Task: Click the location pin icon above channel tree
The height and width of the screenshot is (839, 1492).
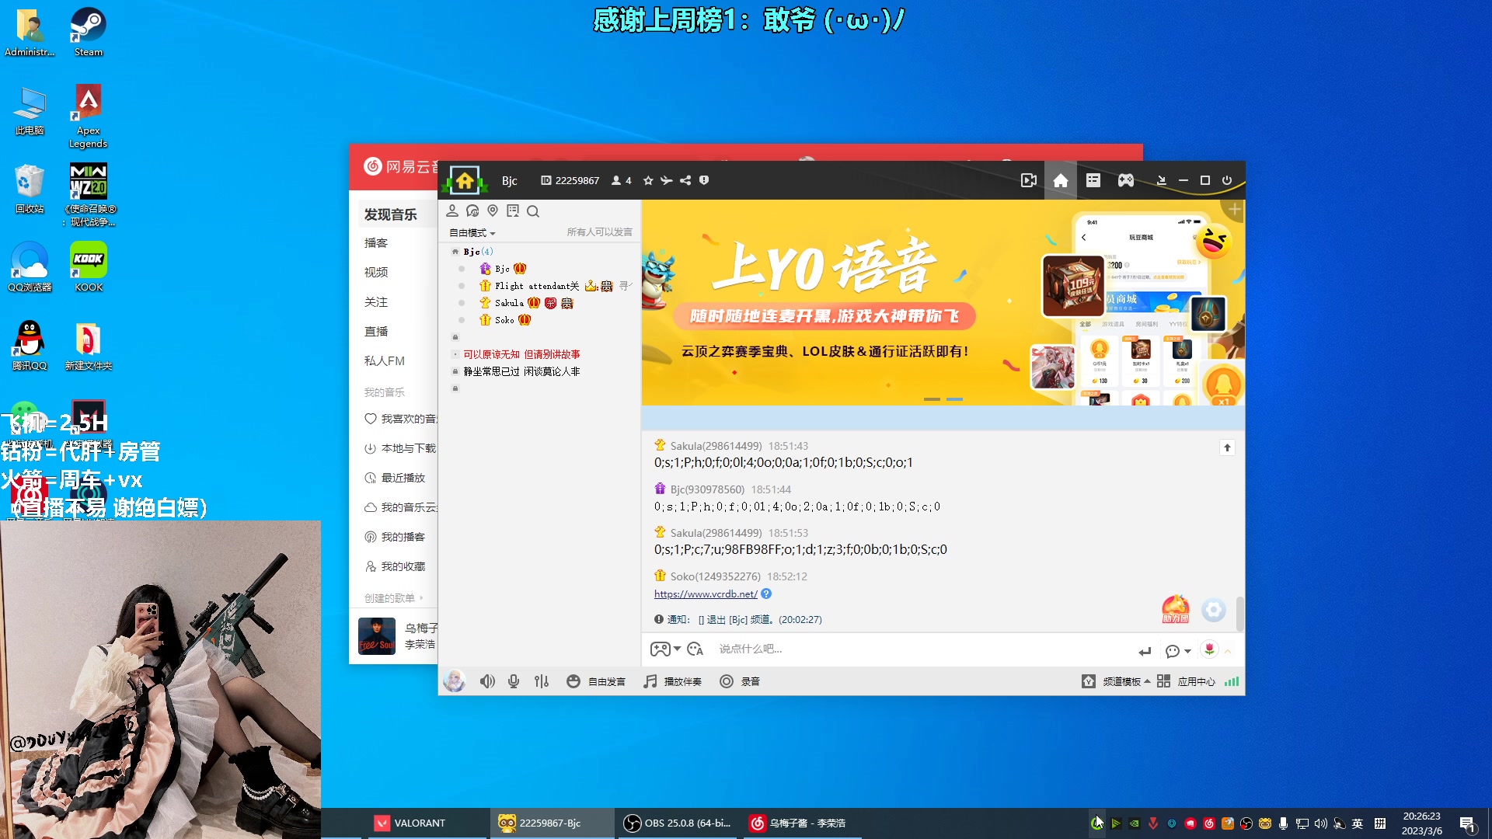Action: click(x=493, y=211)
